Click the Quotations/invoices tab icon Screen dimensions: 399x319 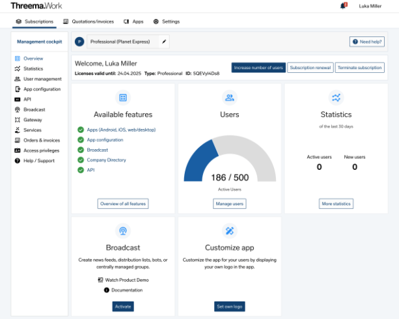coord(66,21)
